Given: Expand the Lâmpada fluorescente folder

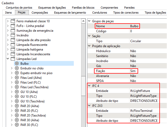Looking at the screenshot, I should coord(8,45).
